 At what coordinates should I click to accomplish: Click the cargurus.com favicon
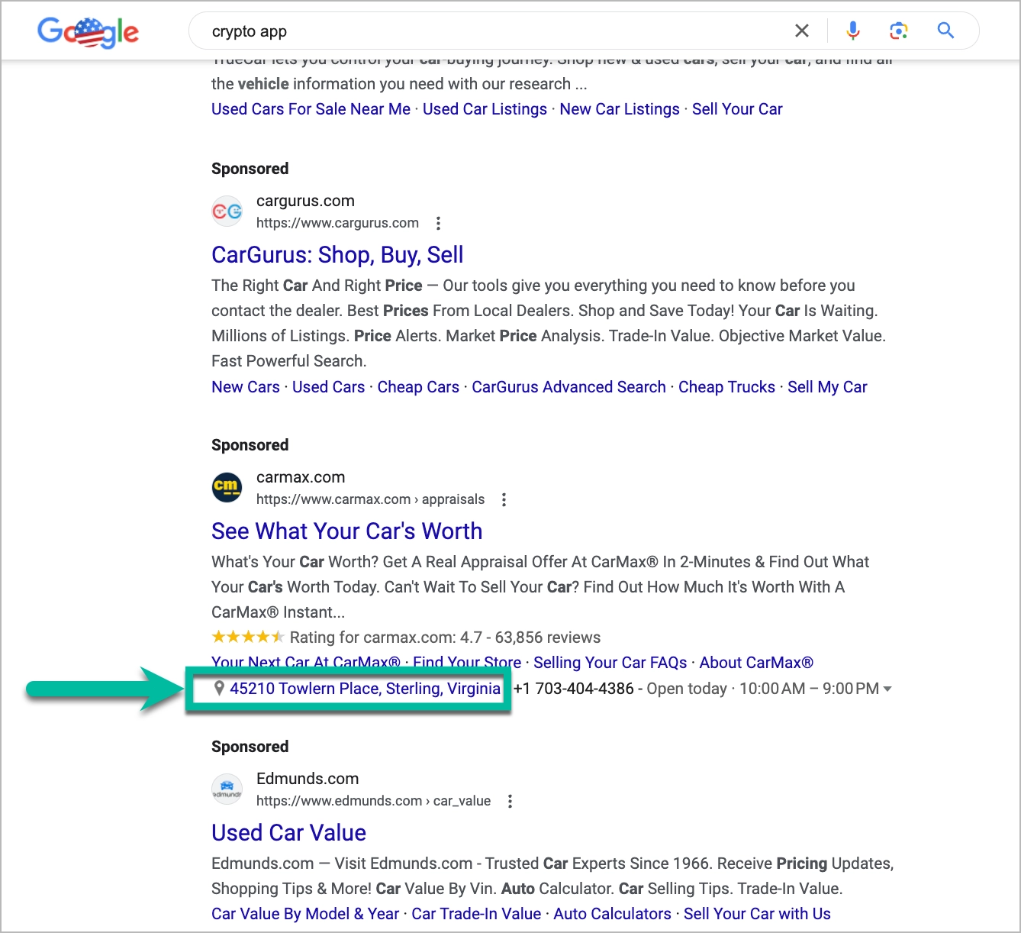click(227, 211)
